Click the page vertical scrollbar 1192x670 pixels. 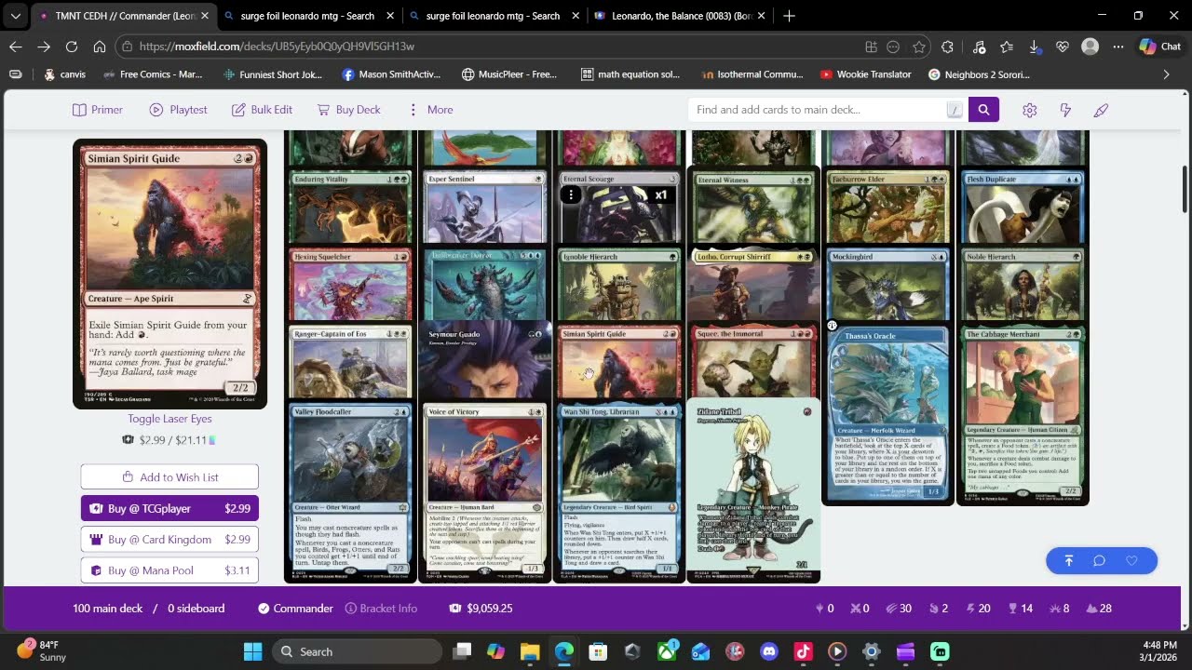(x=1185, y=191)
